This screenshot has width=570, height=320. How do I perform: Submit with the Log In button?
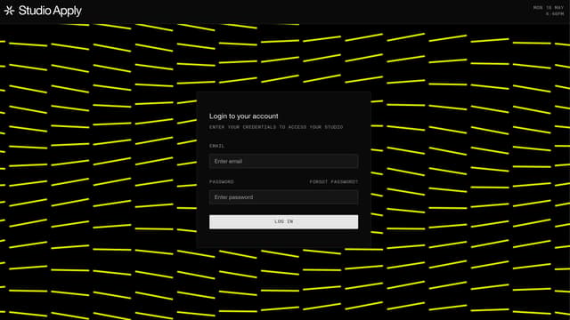click(283, 221)
